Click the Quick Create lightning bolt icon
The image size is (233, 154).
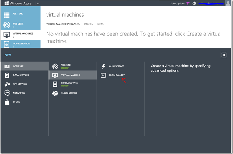103,66
